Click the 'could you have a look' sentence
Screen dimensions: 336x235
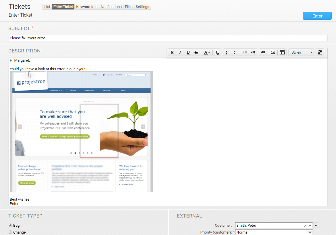click(49, 69)
